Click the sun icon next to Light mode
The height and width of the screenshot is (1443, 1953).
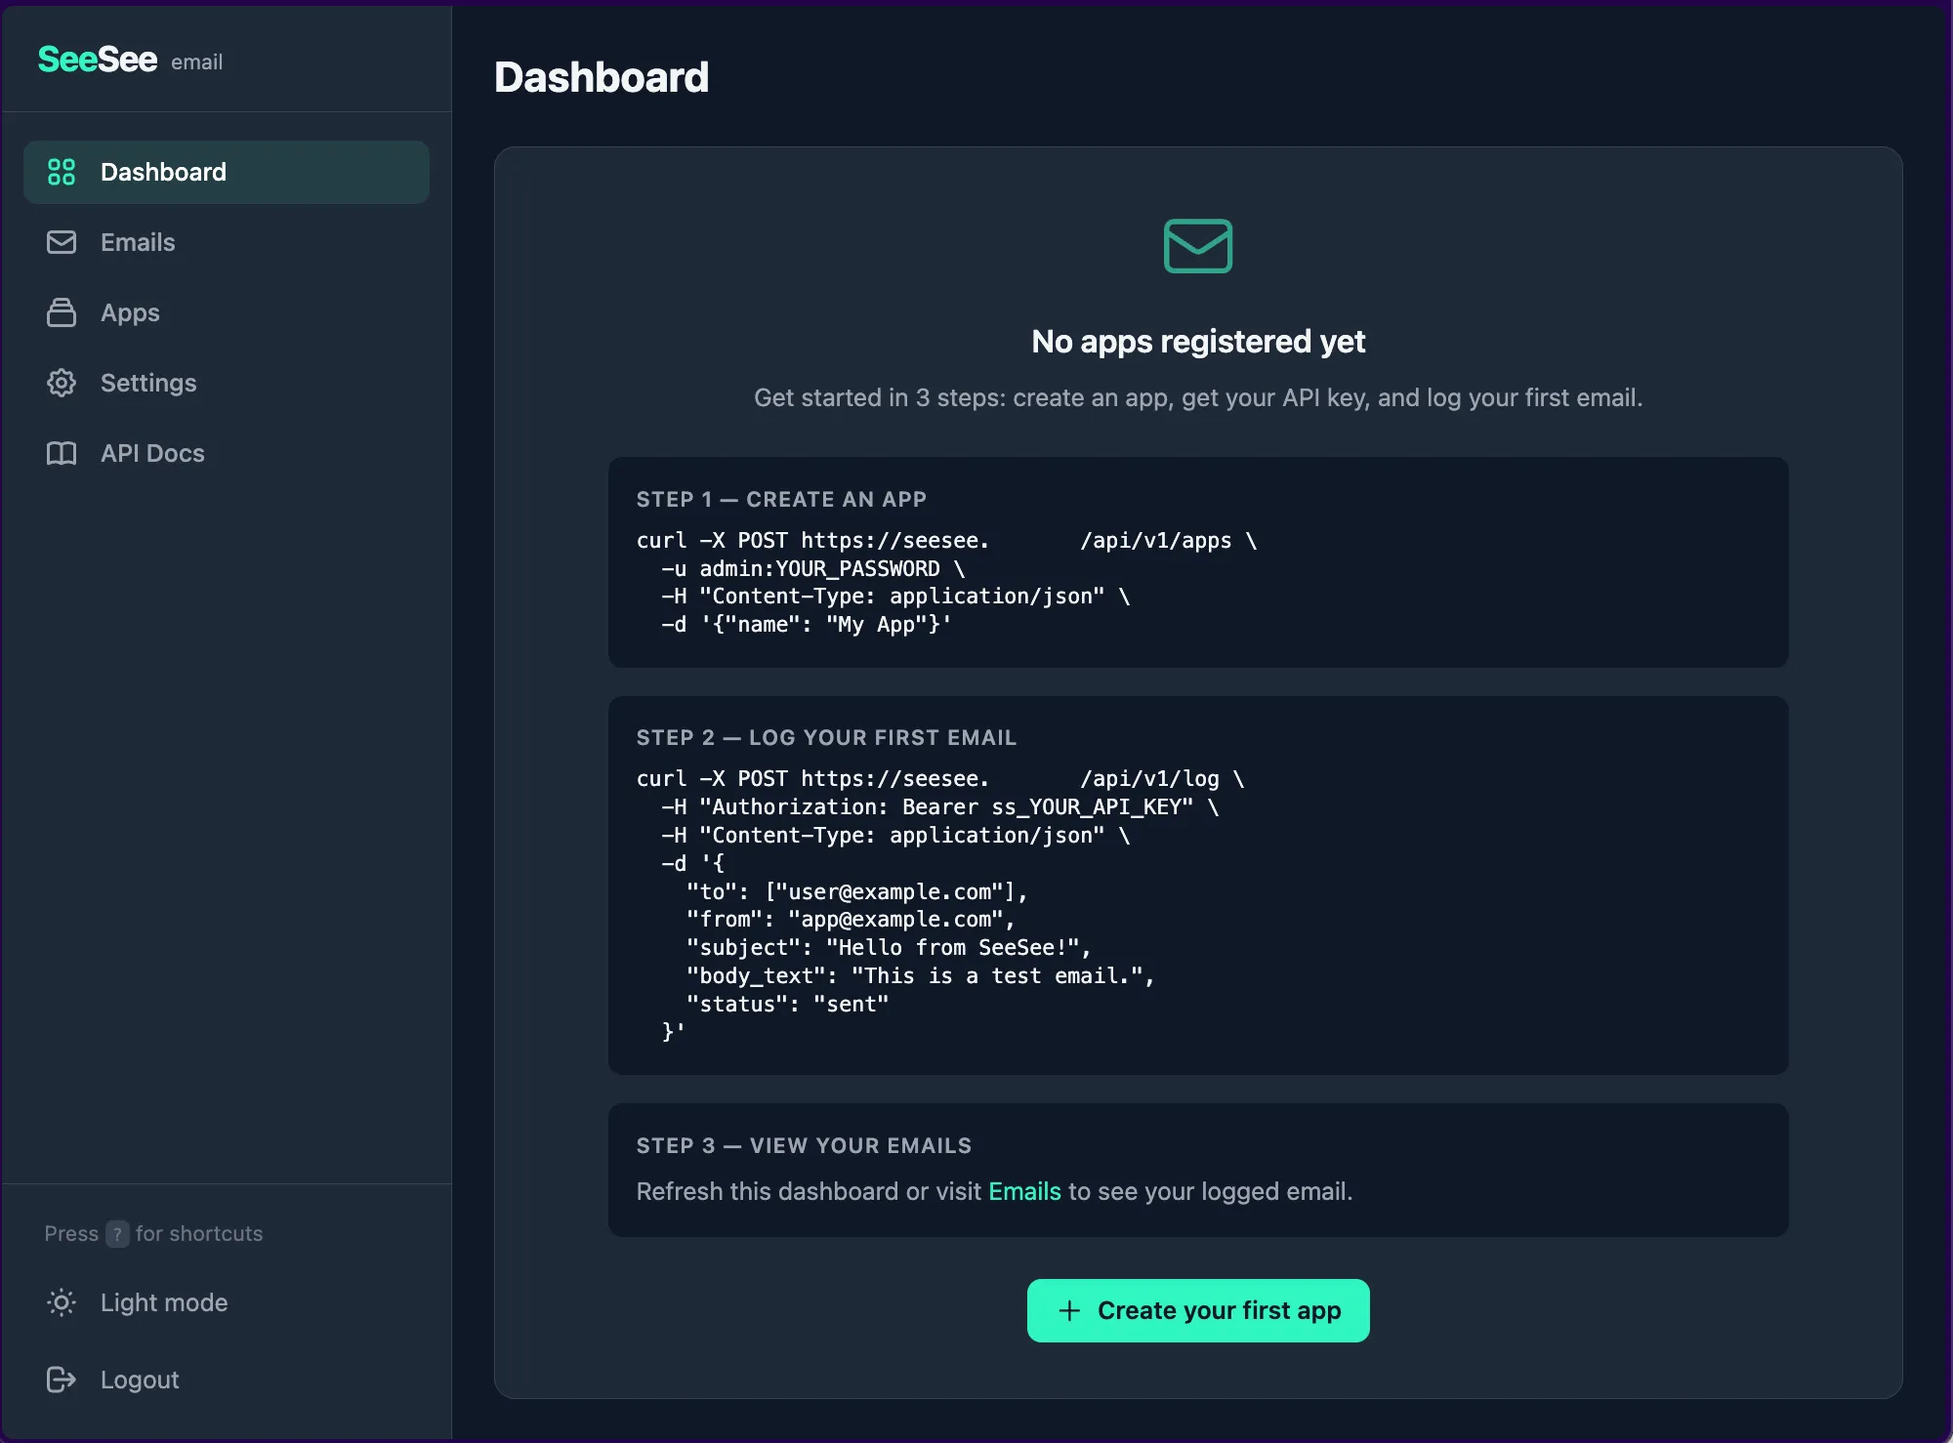(61, 1302)
